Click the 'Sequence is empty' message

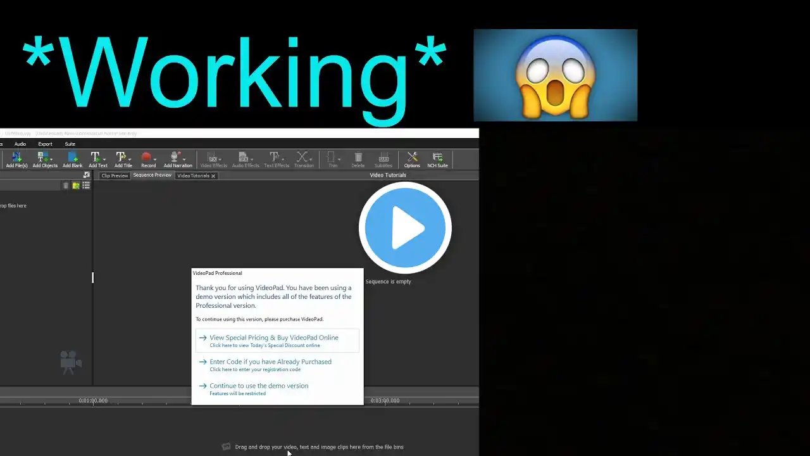coord(388,281)
